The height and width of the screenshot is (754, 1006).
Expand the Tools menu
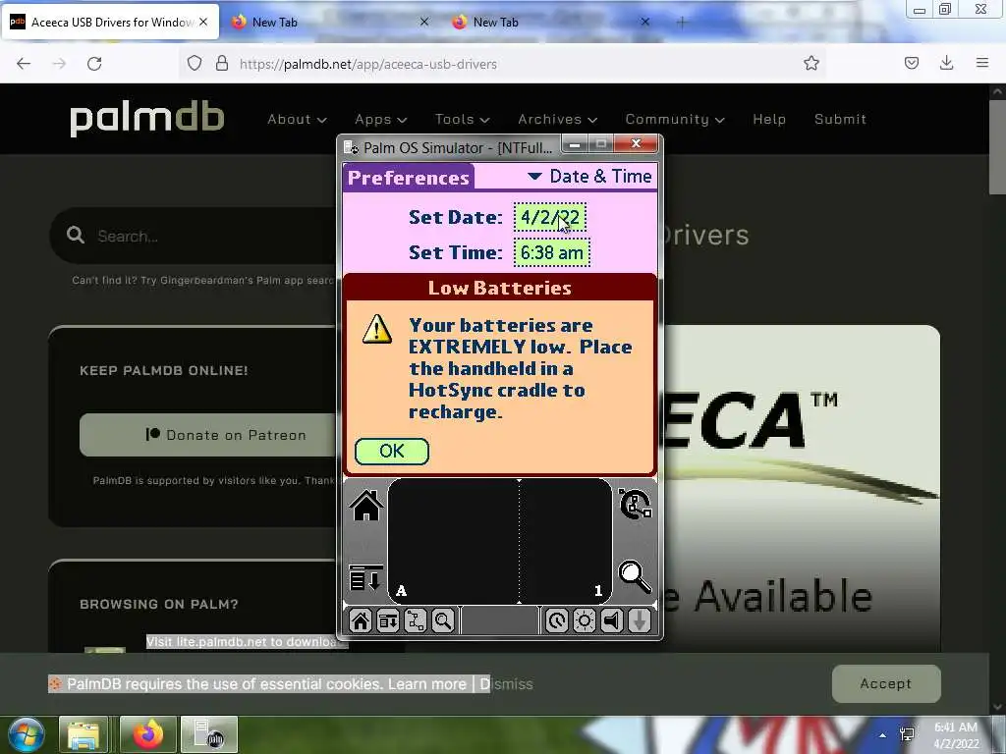462,119
